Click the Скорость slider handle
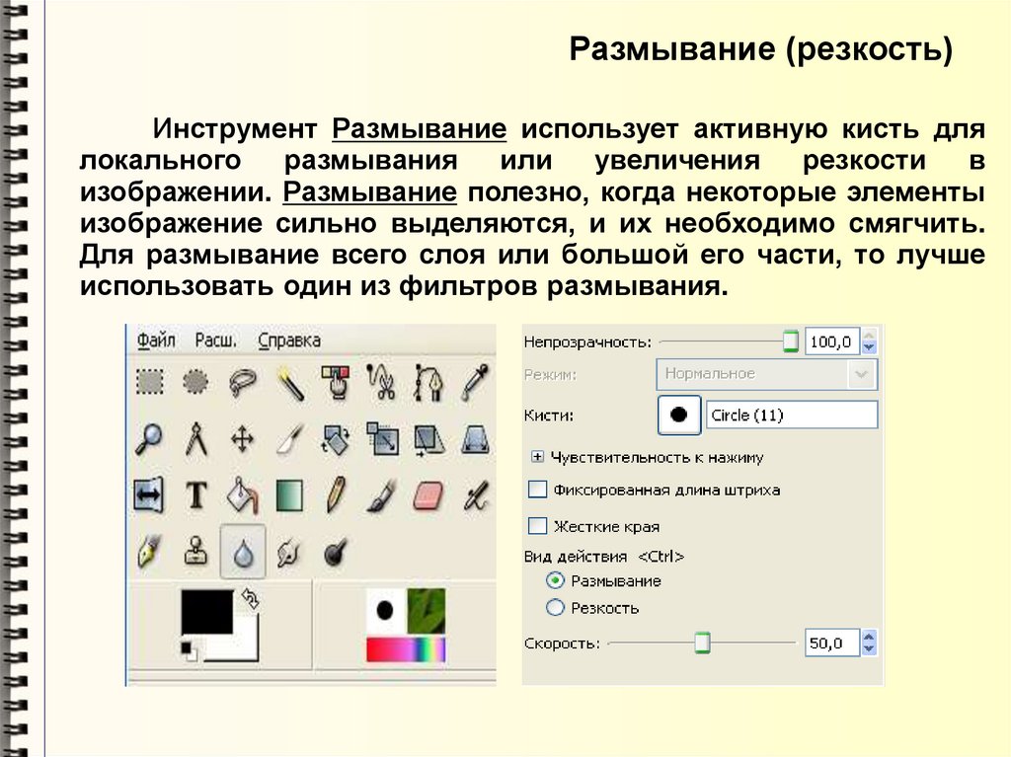This screenshot has width=1011, height=757. 702,643
